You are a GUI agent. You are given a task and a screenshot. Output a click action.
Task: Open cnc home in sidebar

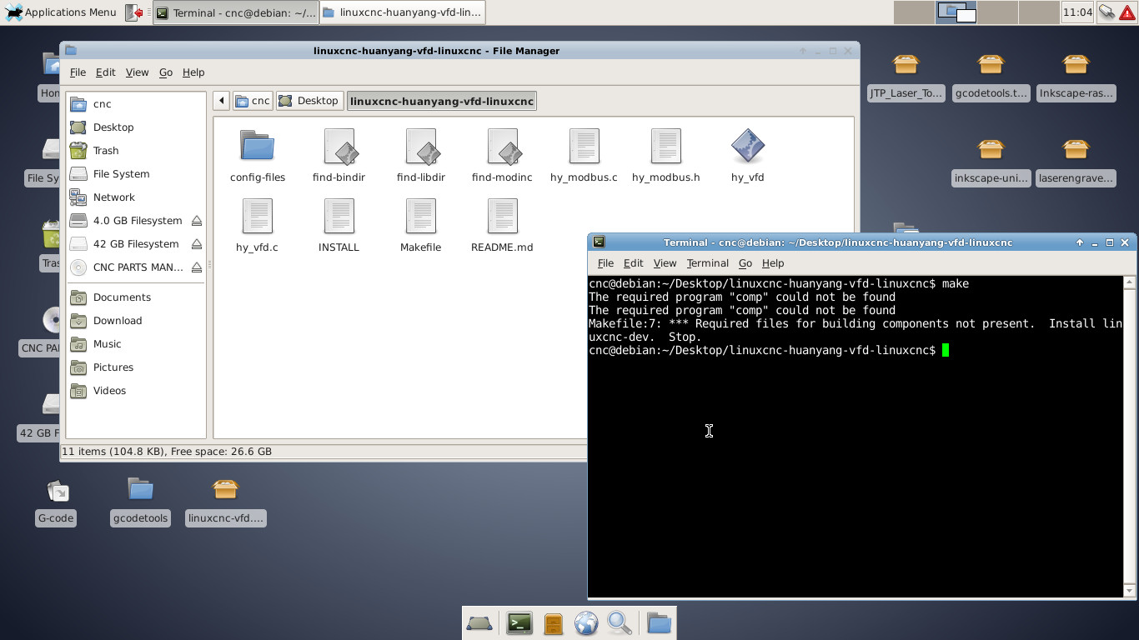click(136, 104)
